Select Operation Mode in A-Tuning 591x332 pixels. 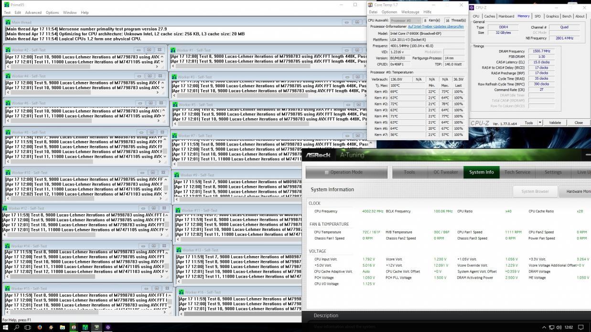[346, 172]
